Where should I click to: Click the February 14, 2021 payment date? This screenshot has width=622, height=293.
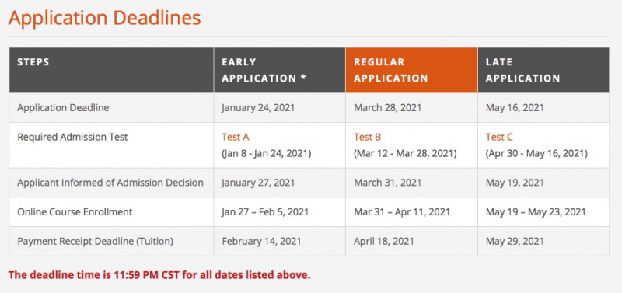(x=261, y=242)
